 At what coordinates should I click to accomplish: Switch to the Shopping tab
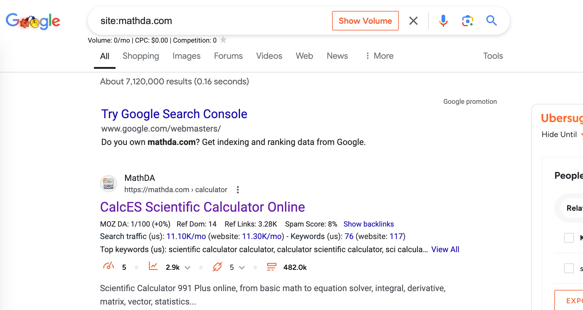click(141, 56)
